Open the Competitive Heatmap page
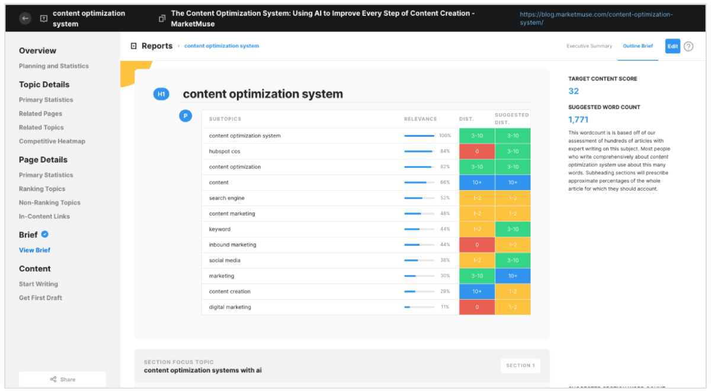 (x=52, y=141)
